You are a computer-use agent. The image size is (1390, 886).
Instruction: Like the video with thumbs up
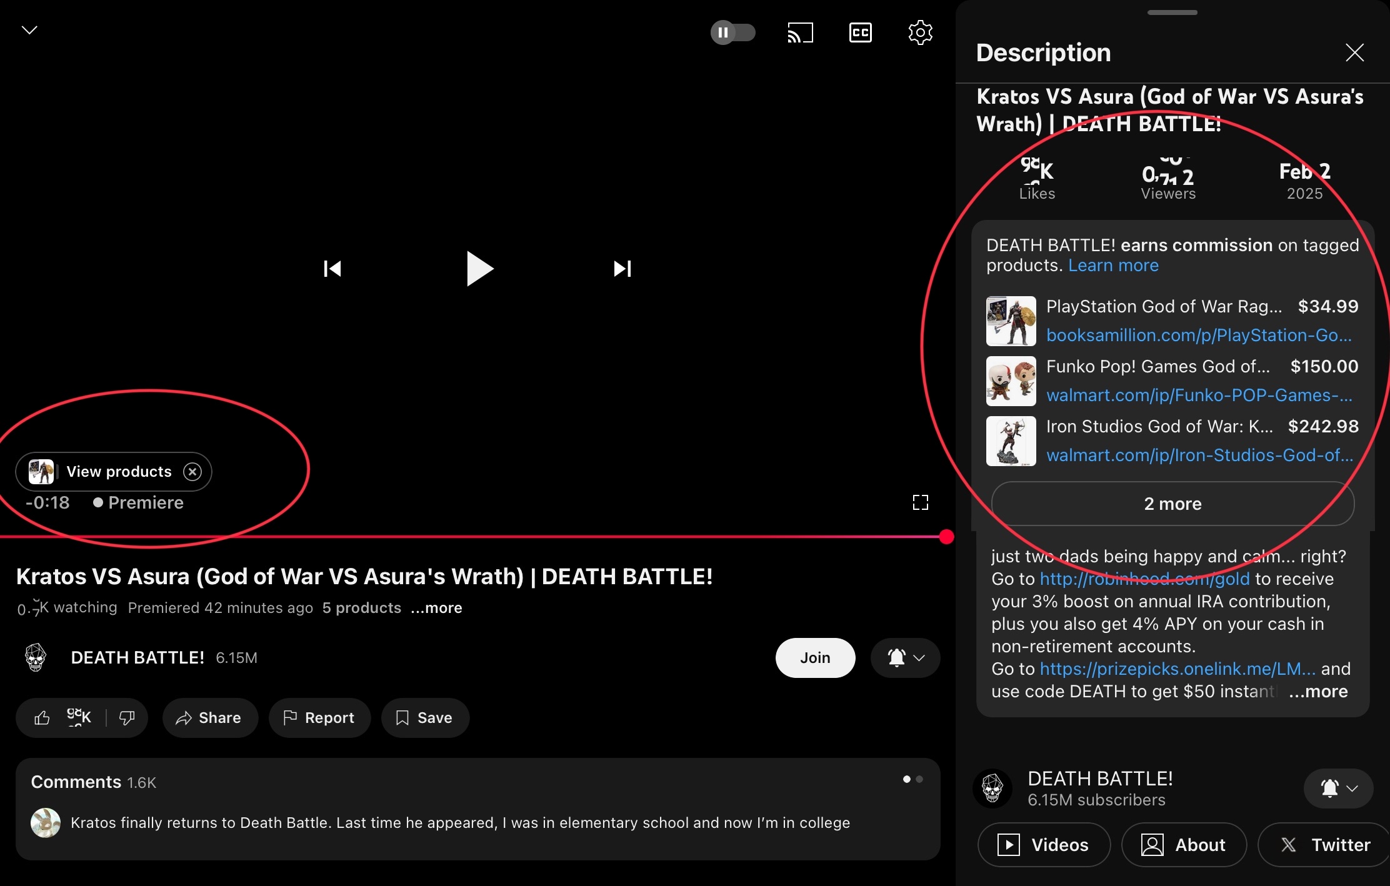[x=42, y=718]
